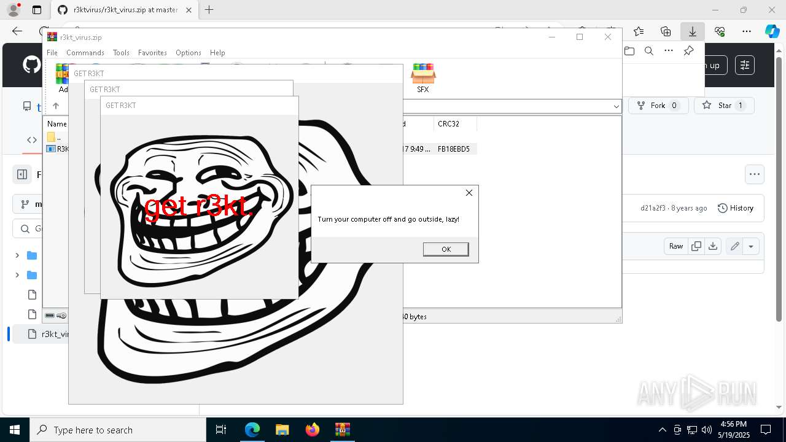Click the edit pencil icon on GitHub
The height and width of the screenshot is (442, 786).
click(x=734, y=246)
